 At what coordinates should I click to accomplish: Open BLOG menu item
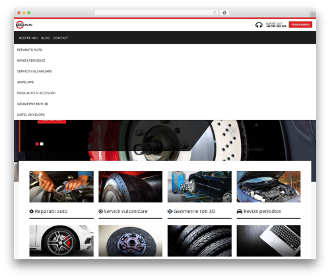click(x=46, y=38)
